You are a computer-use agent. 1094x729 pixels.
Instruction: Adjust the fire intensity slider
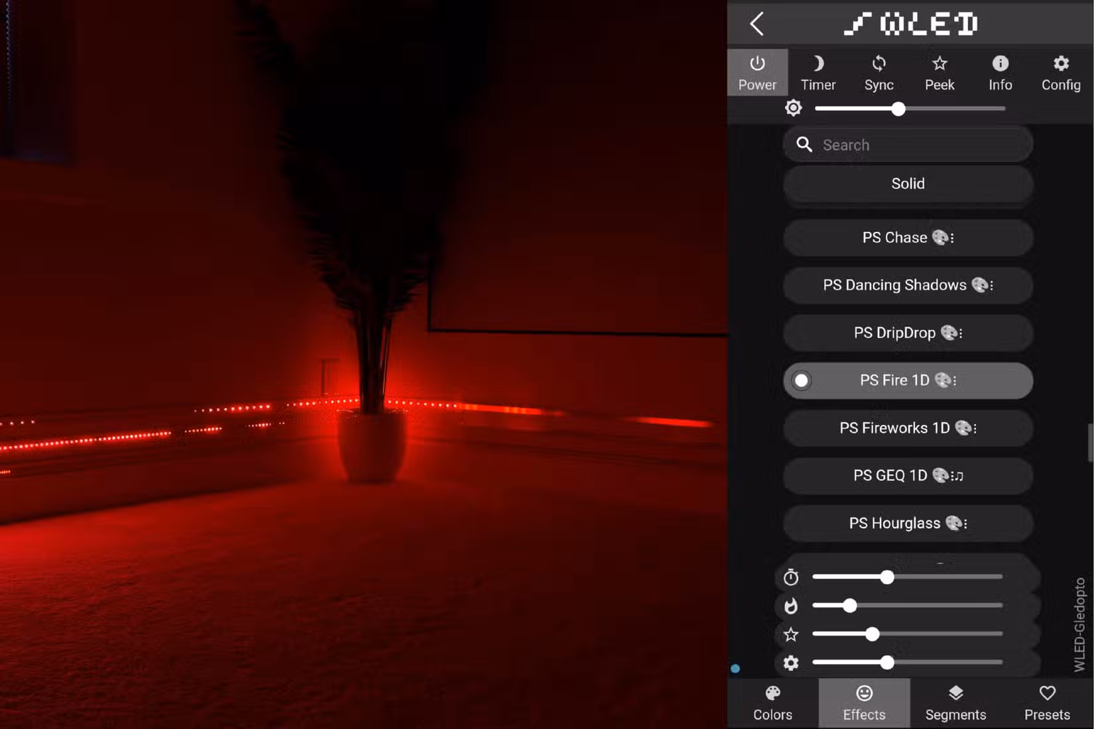pos(908,606)
